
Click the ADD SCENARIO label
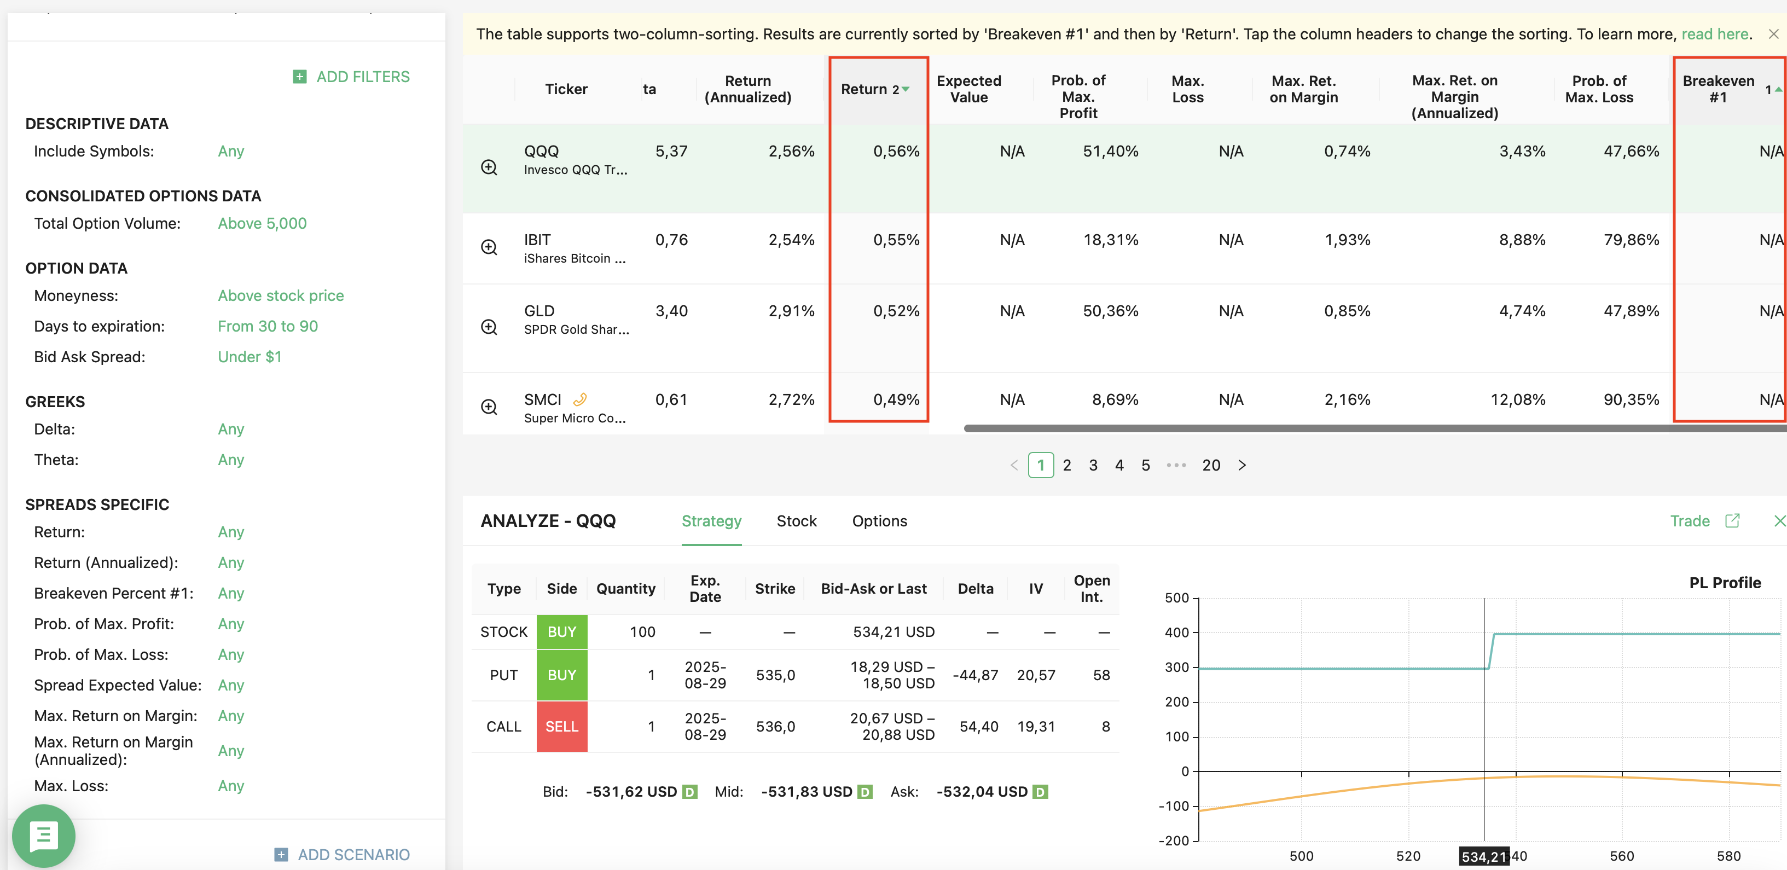[x=354, y=855]
